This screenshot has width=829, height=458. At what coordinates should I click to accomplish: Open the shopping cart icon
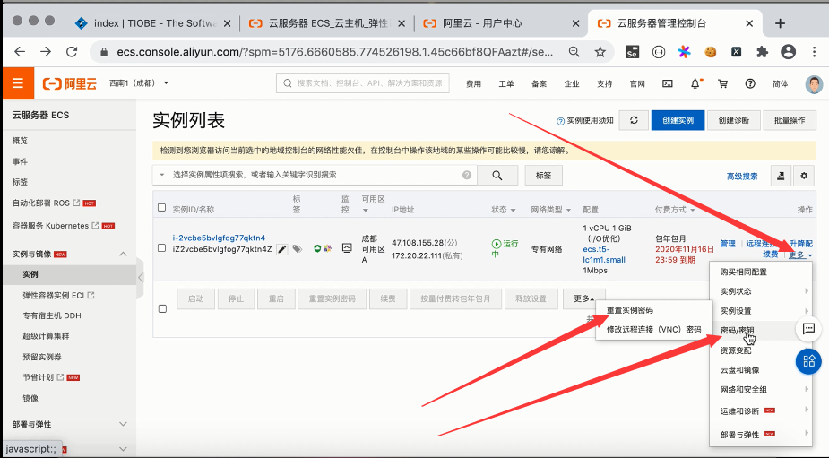pyautogui.click(x=722, y=83)
